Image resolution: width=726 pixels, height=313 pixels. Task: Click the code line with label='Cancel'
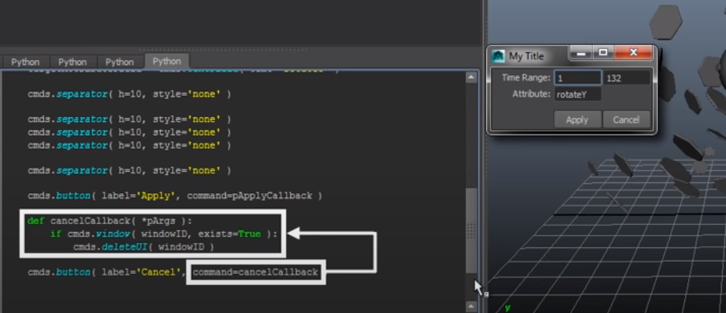[x=173, y=272]
